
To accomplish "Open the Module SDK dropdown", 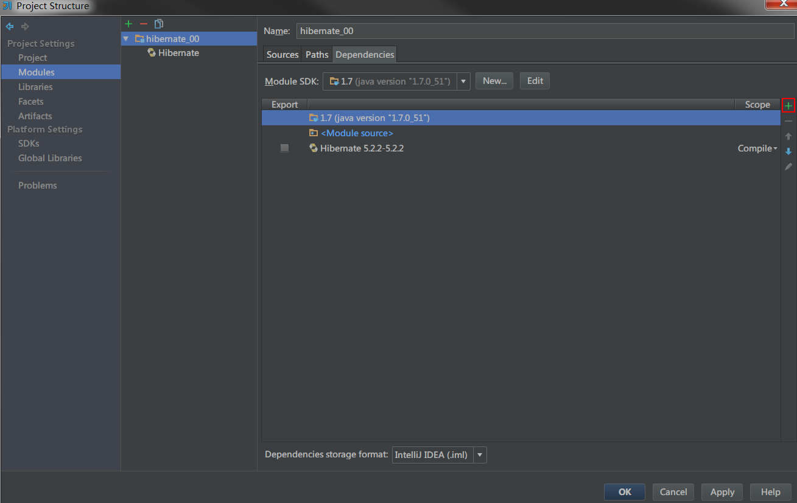I will [x=463, y=82].
